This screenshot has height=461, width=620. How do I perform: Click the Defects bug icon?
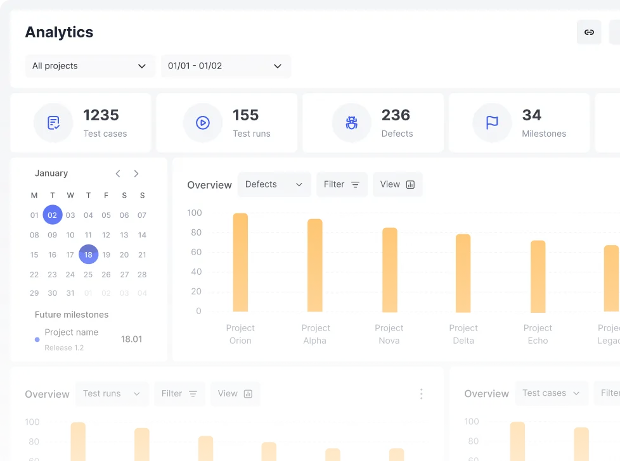(x=351, y=123)
